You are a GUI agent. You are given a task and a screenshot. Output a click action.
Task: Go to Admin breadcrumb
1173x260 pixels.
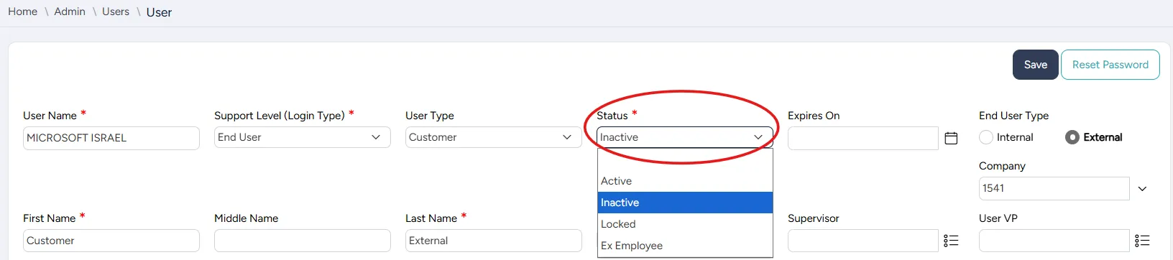tap(70, 11)
